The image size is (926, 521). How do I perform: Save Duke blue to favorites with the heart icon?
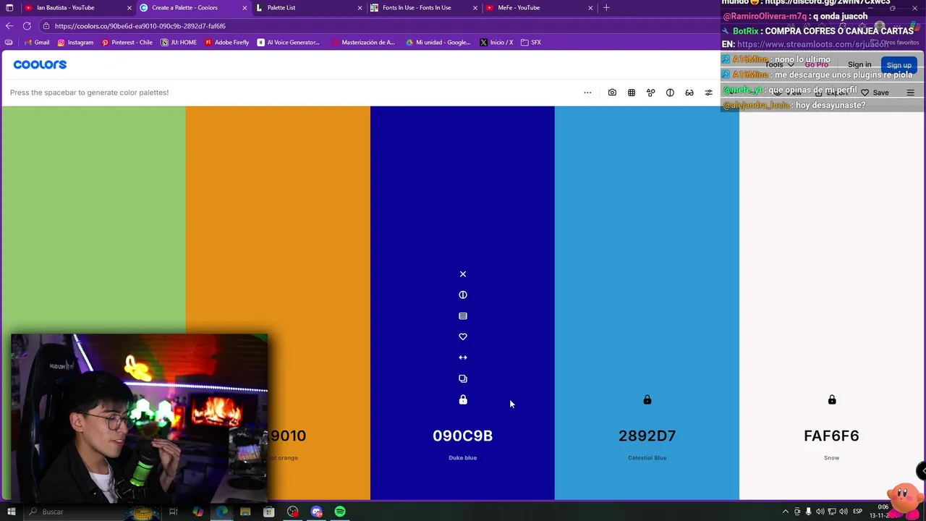pos(463,336)
